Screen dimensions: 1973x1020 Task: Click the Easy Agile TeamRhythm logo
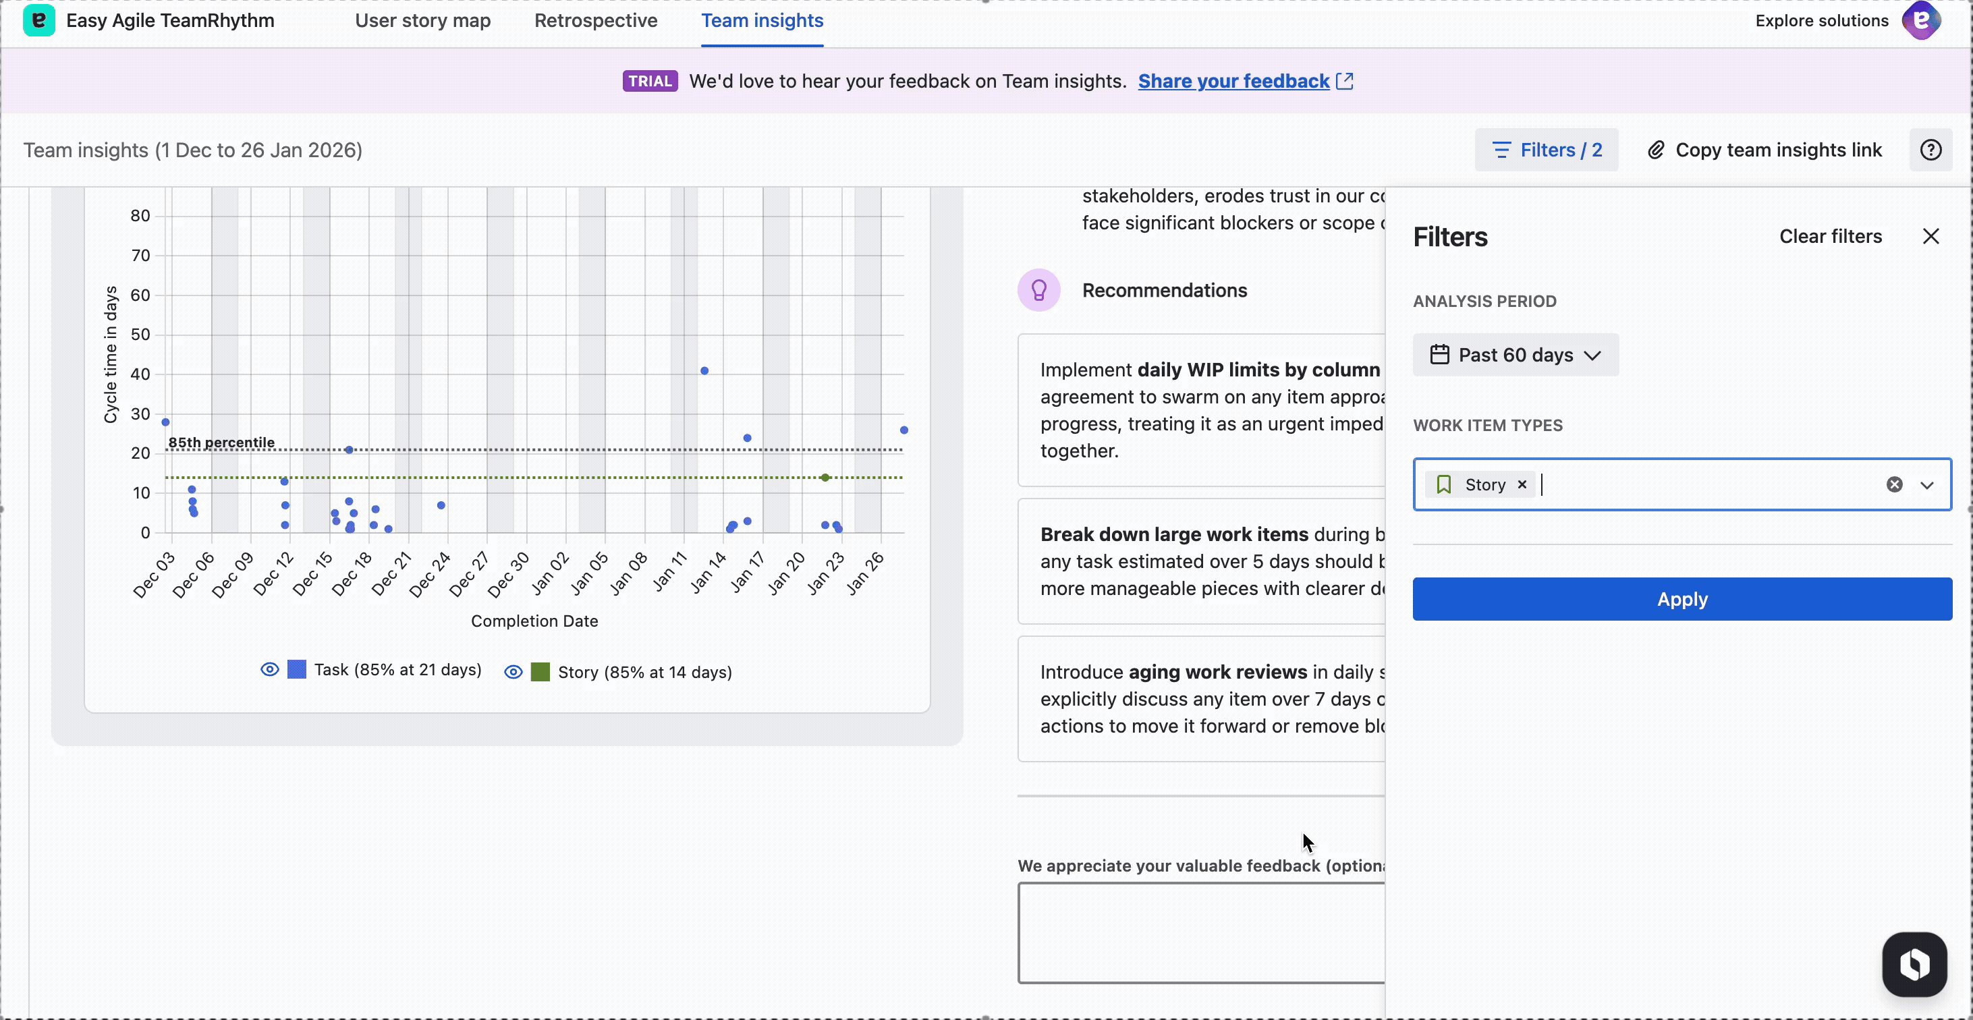39,21
